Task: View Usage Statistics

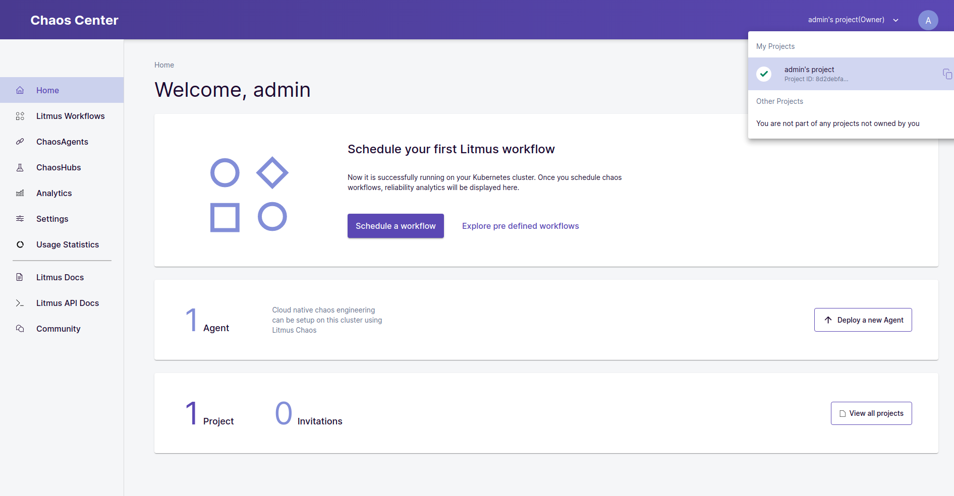Action: pyautogui.click(x=62, y=244)
